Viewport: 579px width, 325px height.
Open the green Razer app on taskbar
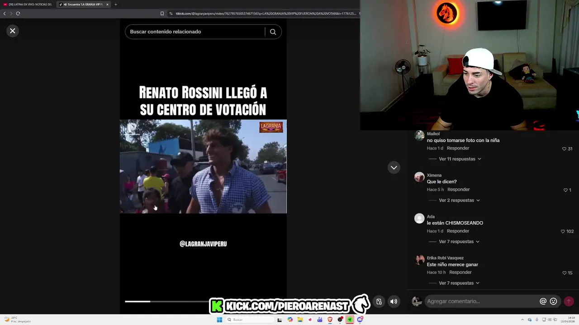[350, 320]
